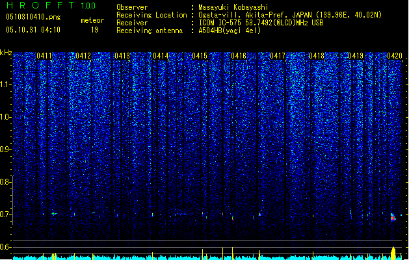Click the Ogata-vill. Akita-Pref. JAPAN location text
The image size is (409, 260).
point(290,15)
